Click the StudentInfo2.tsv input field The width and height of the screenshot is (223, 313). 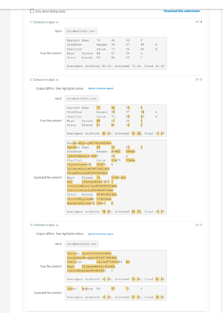[x=82, y=244]
